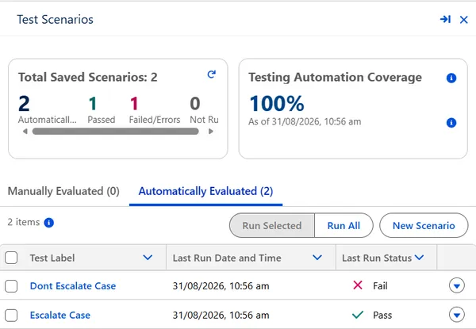Click the Fail status text
Image resolution: width=476 pixels, height=329 pixels.
(380, 286)
